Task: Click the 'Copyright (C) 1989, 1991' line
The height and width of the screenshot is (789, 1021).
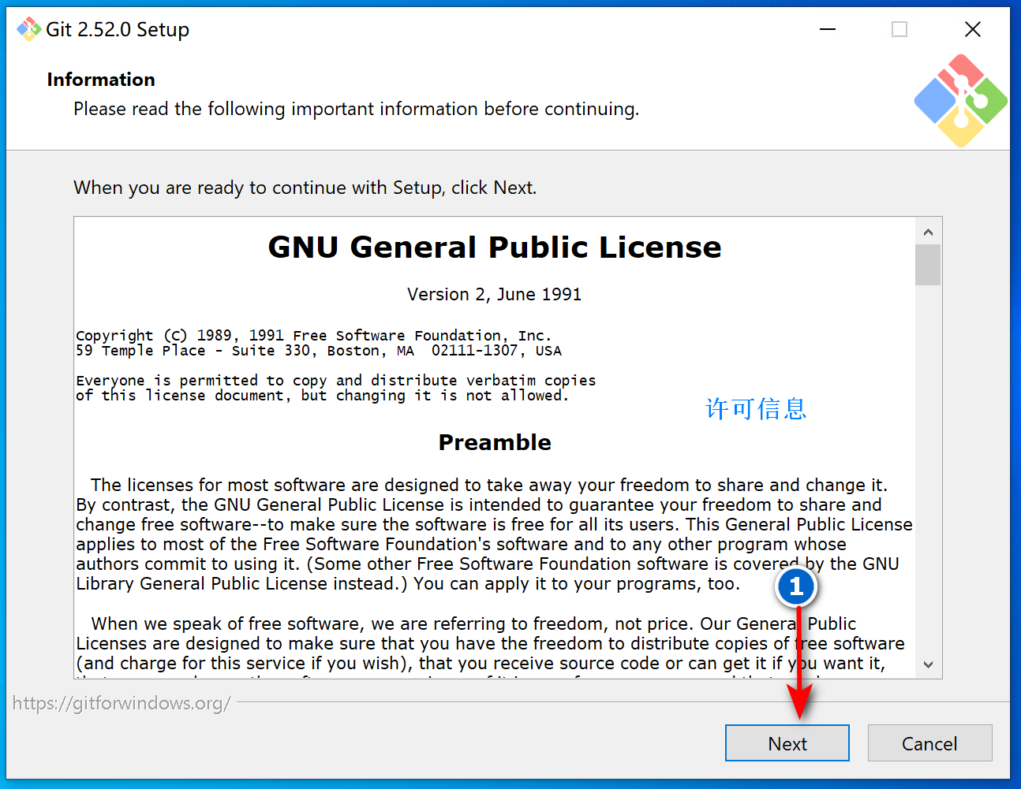Action: 314,336
